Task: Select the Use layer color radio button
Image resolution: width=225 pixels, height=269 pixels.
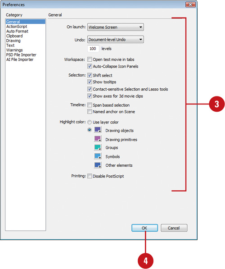Action: point(90,122)
